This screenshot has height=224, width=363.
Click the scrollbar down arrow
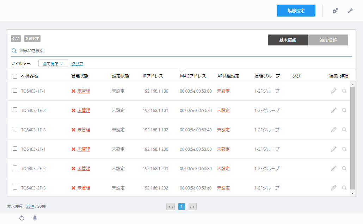point(352,193)
